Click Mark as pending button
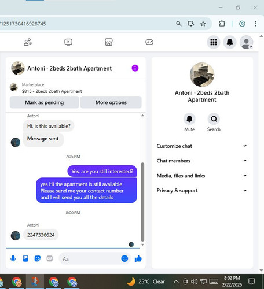 (x=44, y=102)
